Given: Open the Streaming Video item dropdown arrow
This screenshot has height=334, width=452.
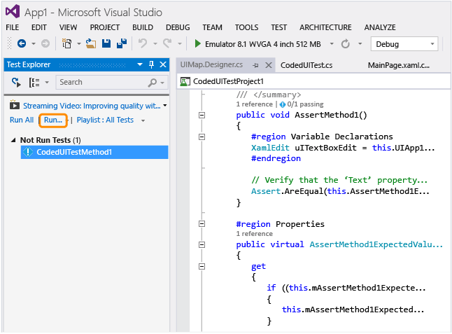Looking at the screenshot, I should pyautogui.click(x=165, y=106).
